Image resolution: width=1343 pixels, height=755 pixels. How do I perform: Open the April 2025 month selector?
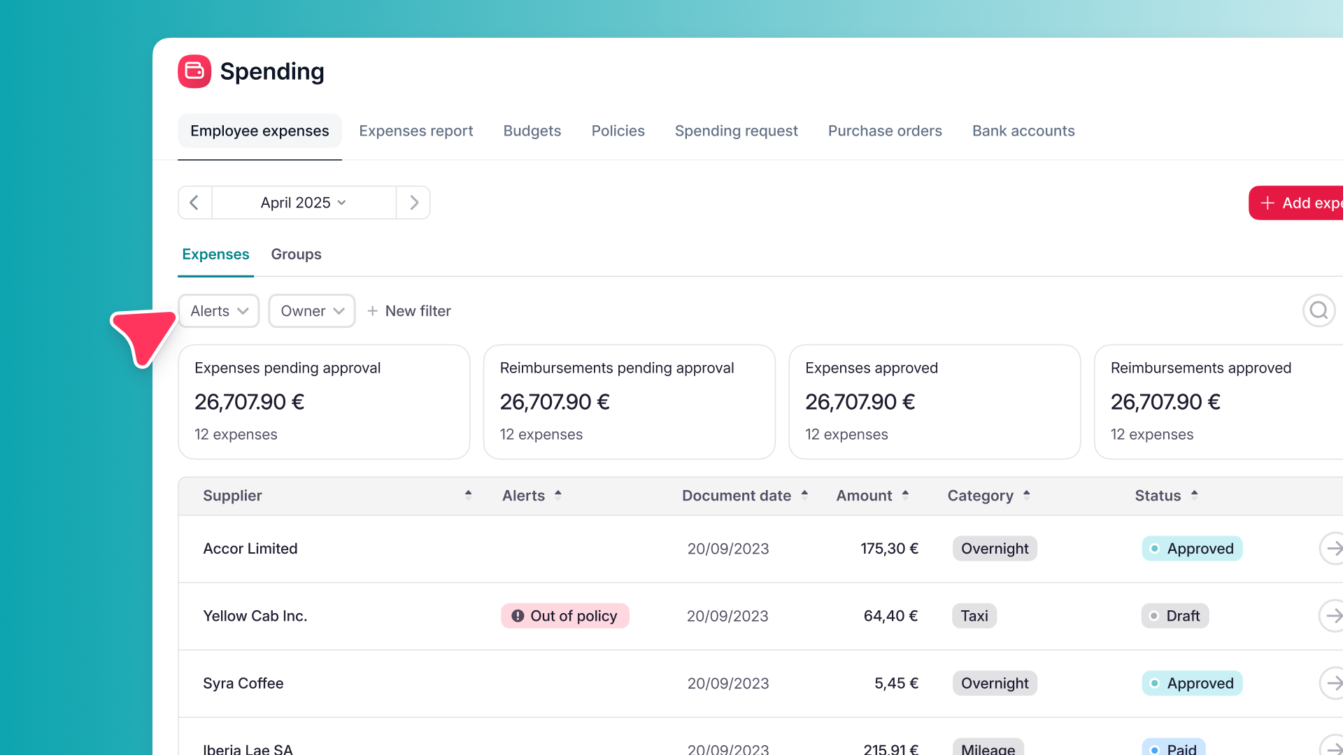coord(301,202)
